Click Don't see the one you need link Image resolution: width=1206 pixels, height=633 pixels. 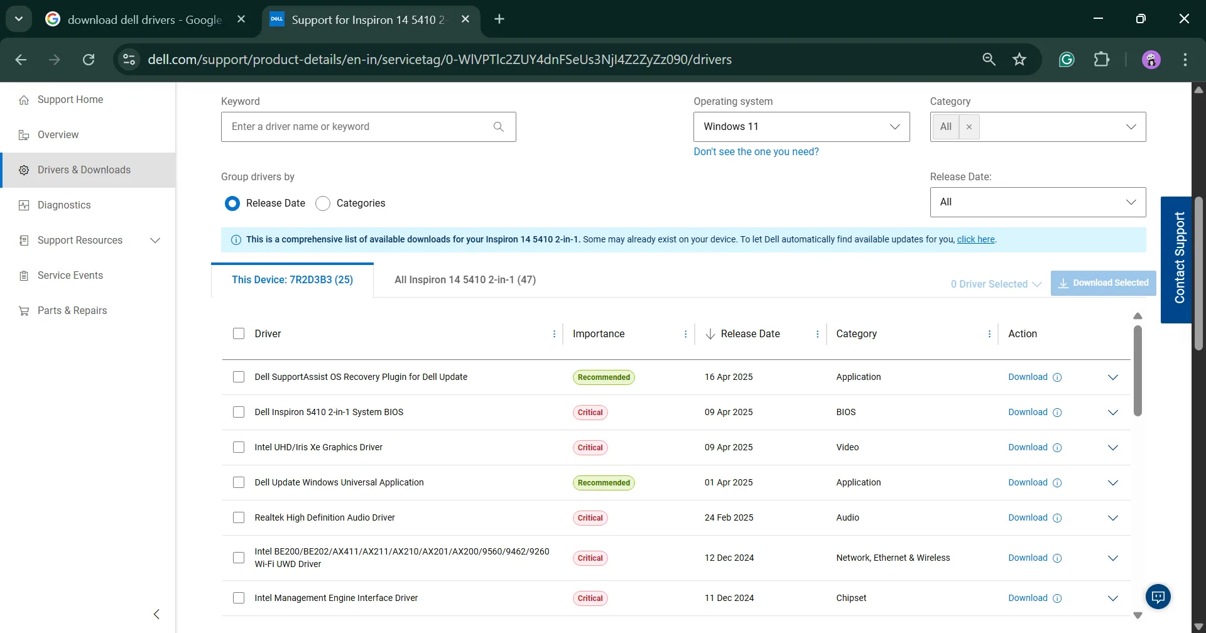click(x=756, y=152)
